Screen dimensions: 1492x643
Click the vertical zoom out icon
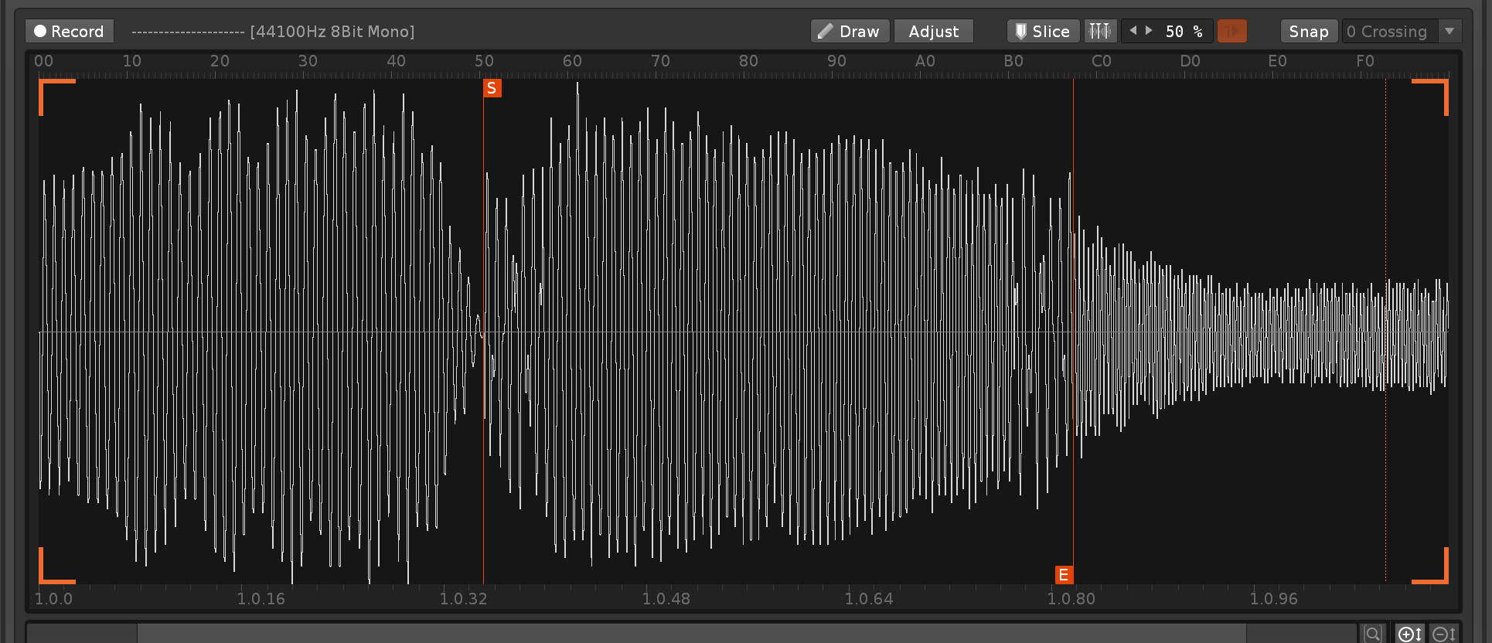click(x=1443, y=634)
